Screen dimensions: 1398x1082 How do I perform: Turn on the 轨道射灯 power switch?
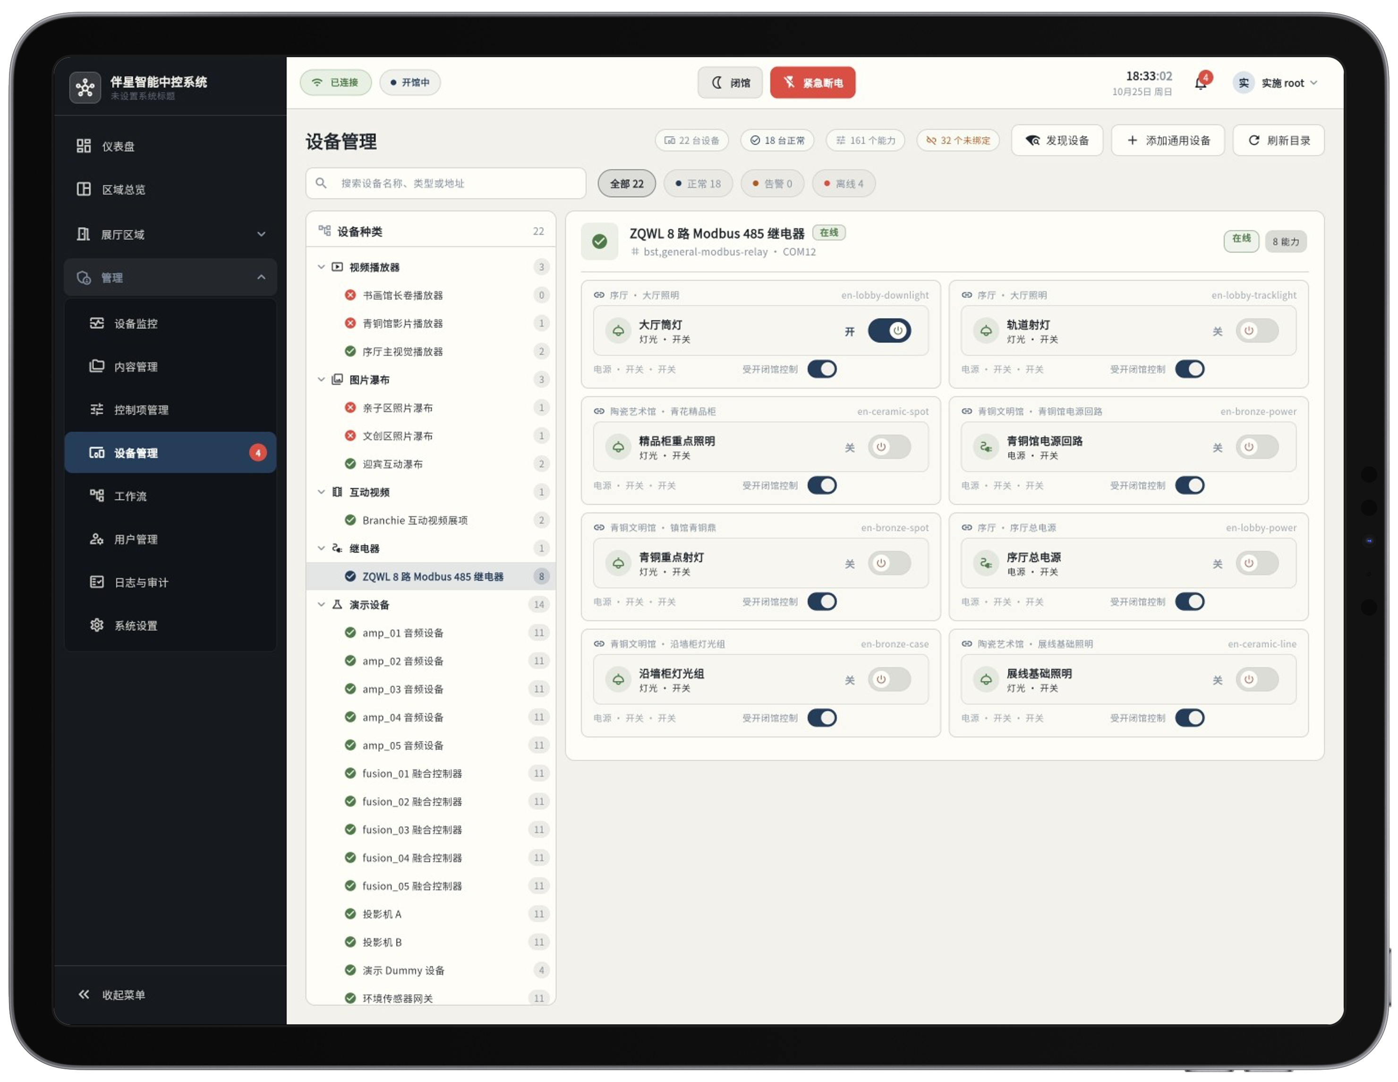click(x=1256, y=331)
